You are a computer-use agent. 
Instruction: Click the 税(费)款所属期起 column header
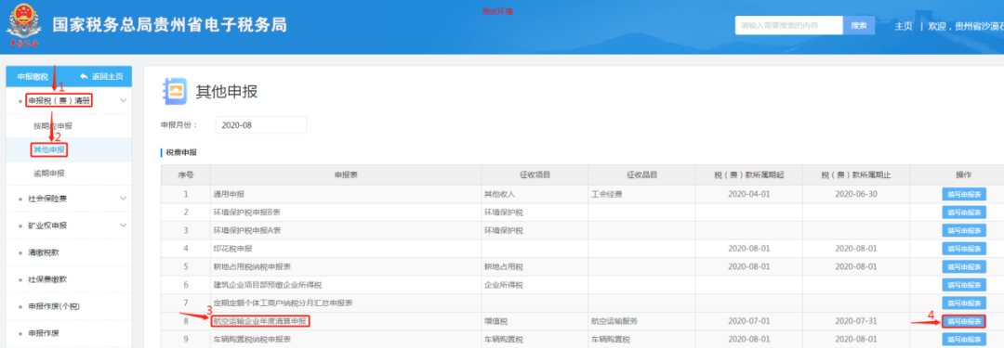(x=748, y=174)
